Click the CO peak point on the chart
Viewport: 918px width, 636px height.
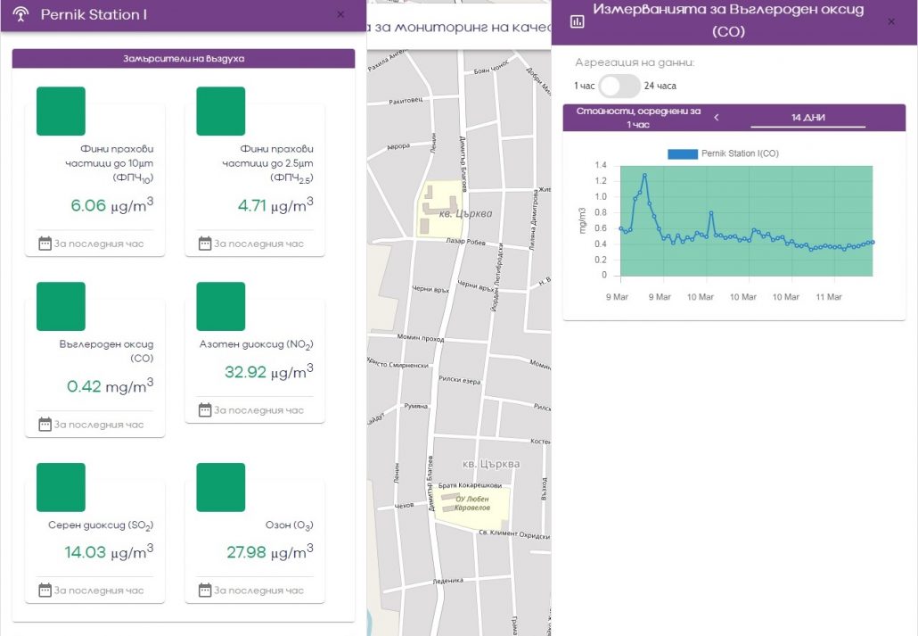(644, 176)
